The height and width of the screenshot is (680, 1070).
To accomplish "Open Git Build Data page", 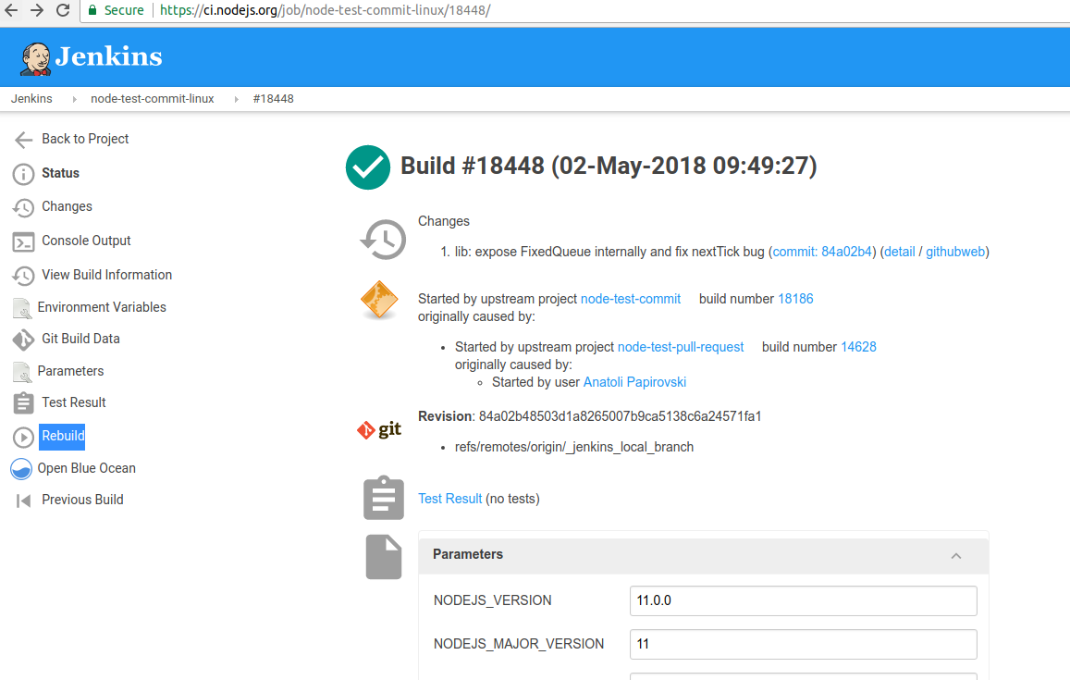I will point(80,339).
